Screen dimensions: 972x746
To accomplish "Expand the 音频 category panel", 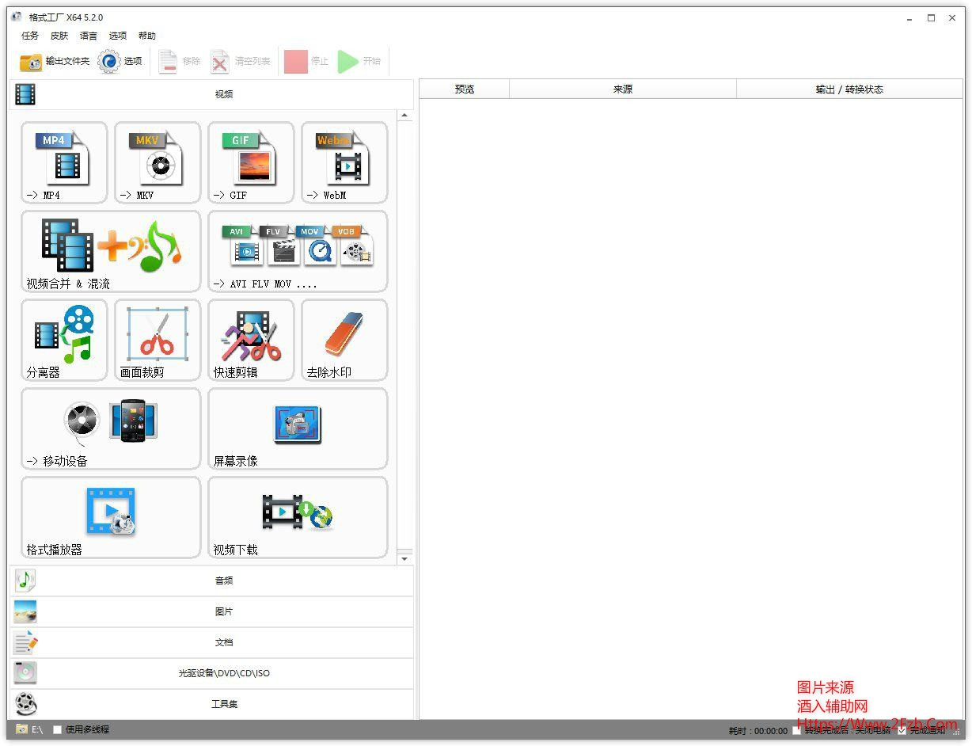I will [x=224, y=580].
